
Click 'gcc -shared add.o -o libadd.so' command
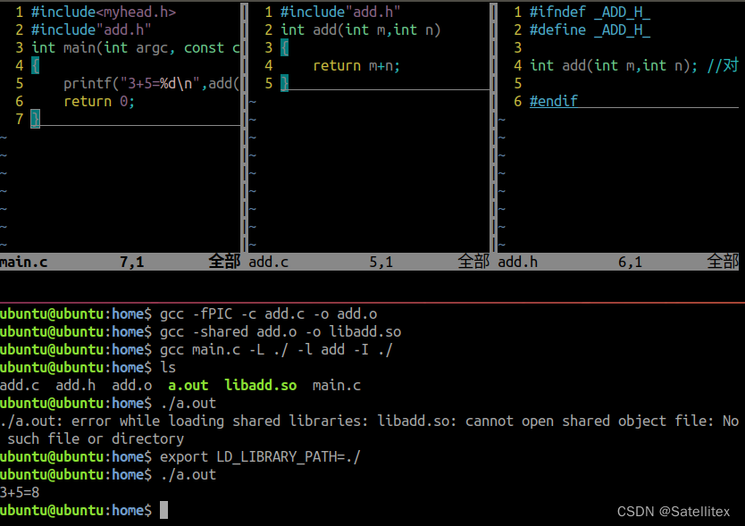280,331
